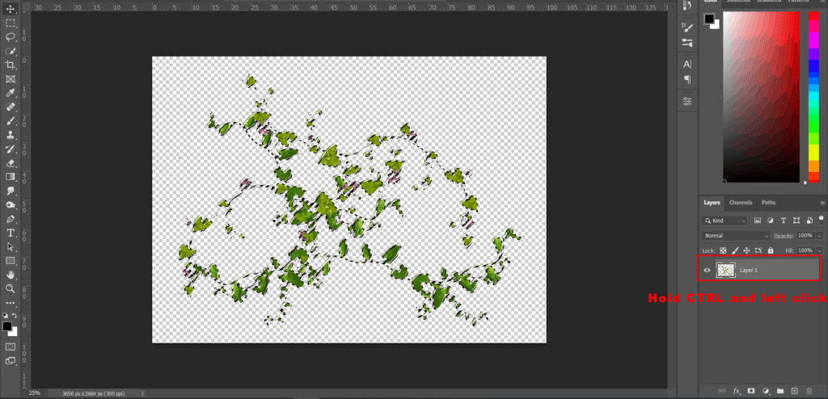Open the Kind filter dropdown
The image size is (828, 399).
click(x=724, y=220)
